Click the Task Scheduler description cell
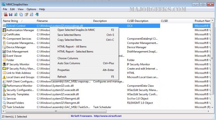The height and width of the screenshot is (120, 216). pos(102,107)
